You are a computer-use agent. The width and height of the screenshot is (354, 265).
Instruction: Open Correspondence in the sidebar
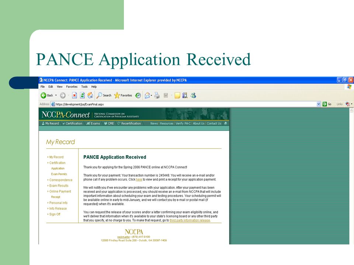pyautogui.click(x=61, y=180)
